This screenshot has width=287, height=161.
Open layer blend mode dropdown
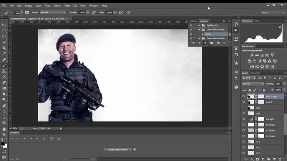[x=253, y=84]
